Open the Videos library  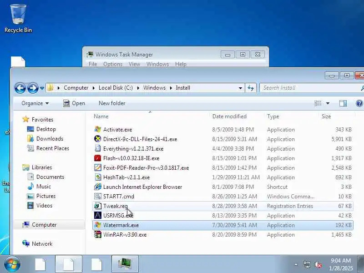(44, 206)
